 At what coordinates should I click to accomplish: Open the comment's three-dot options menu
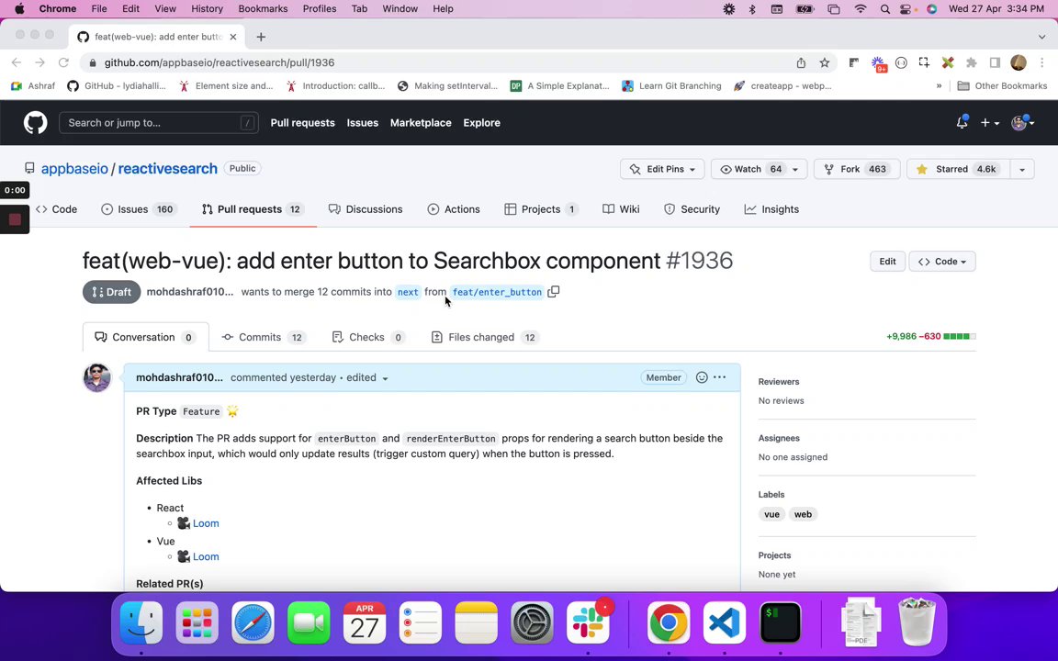tap(720, 377)
